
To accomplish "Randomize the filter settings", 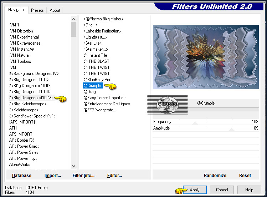I will (215, 176).
